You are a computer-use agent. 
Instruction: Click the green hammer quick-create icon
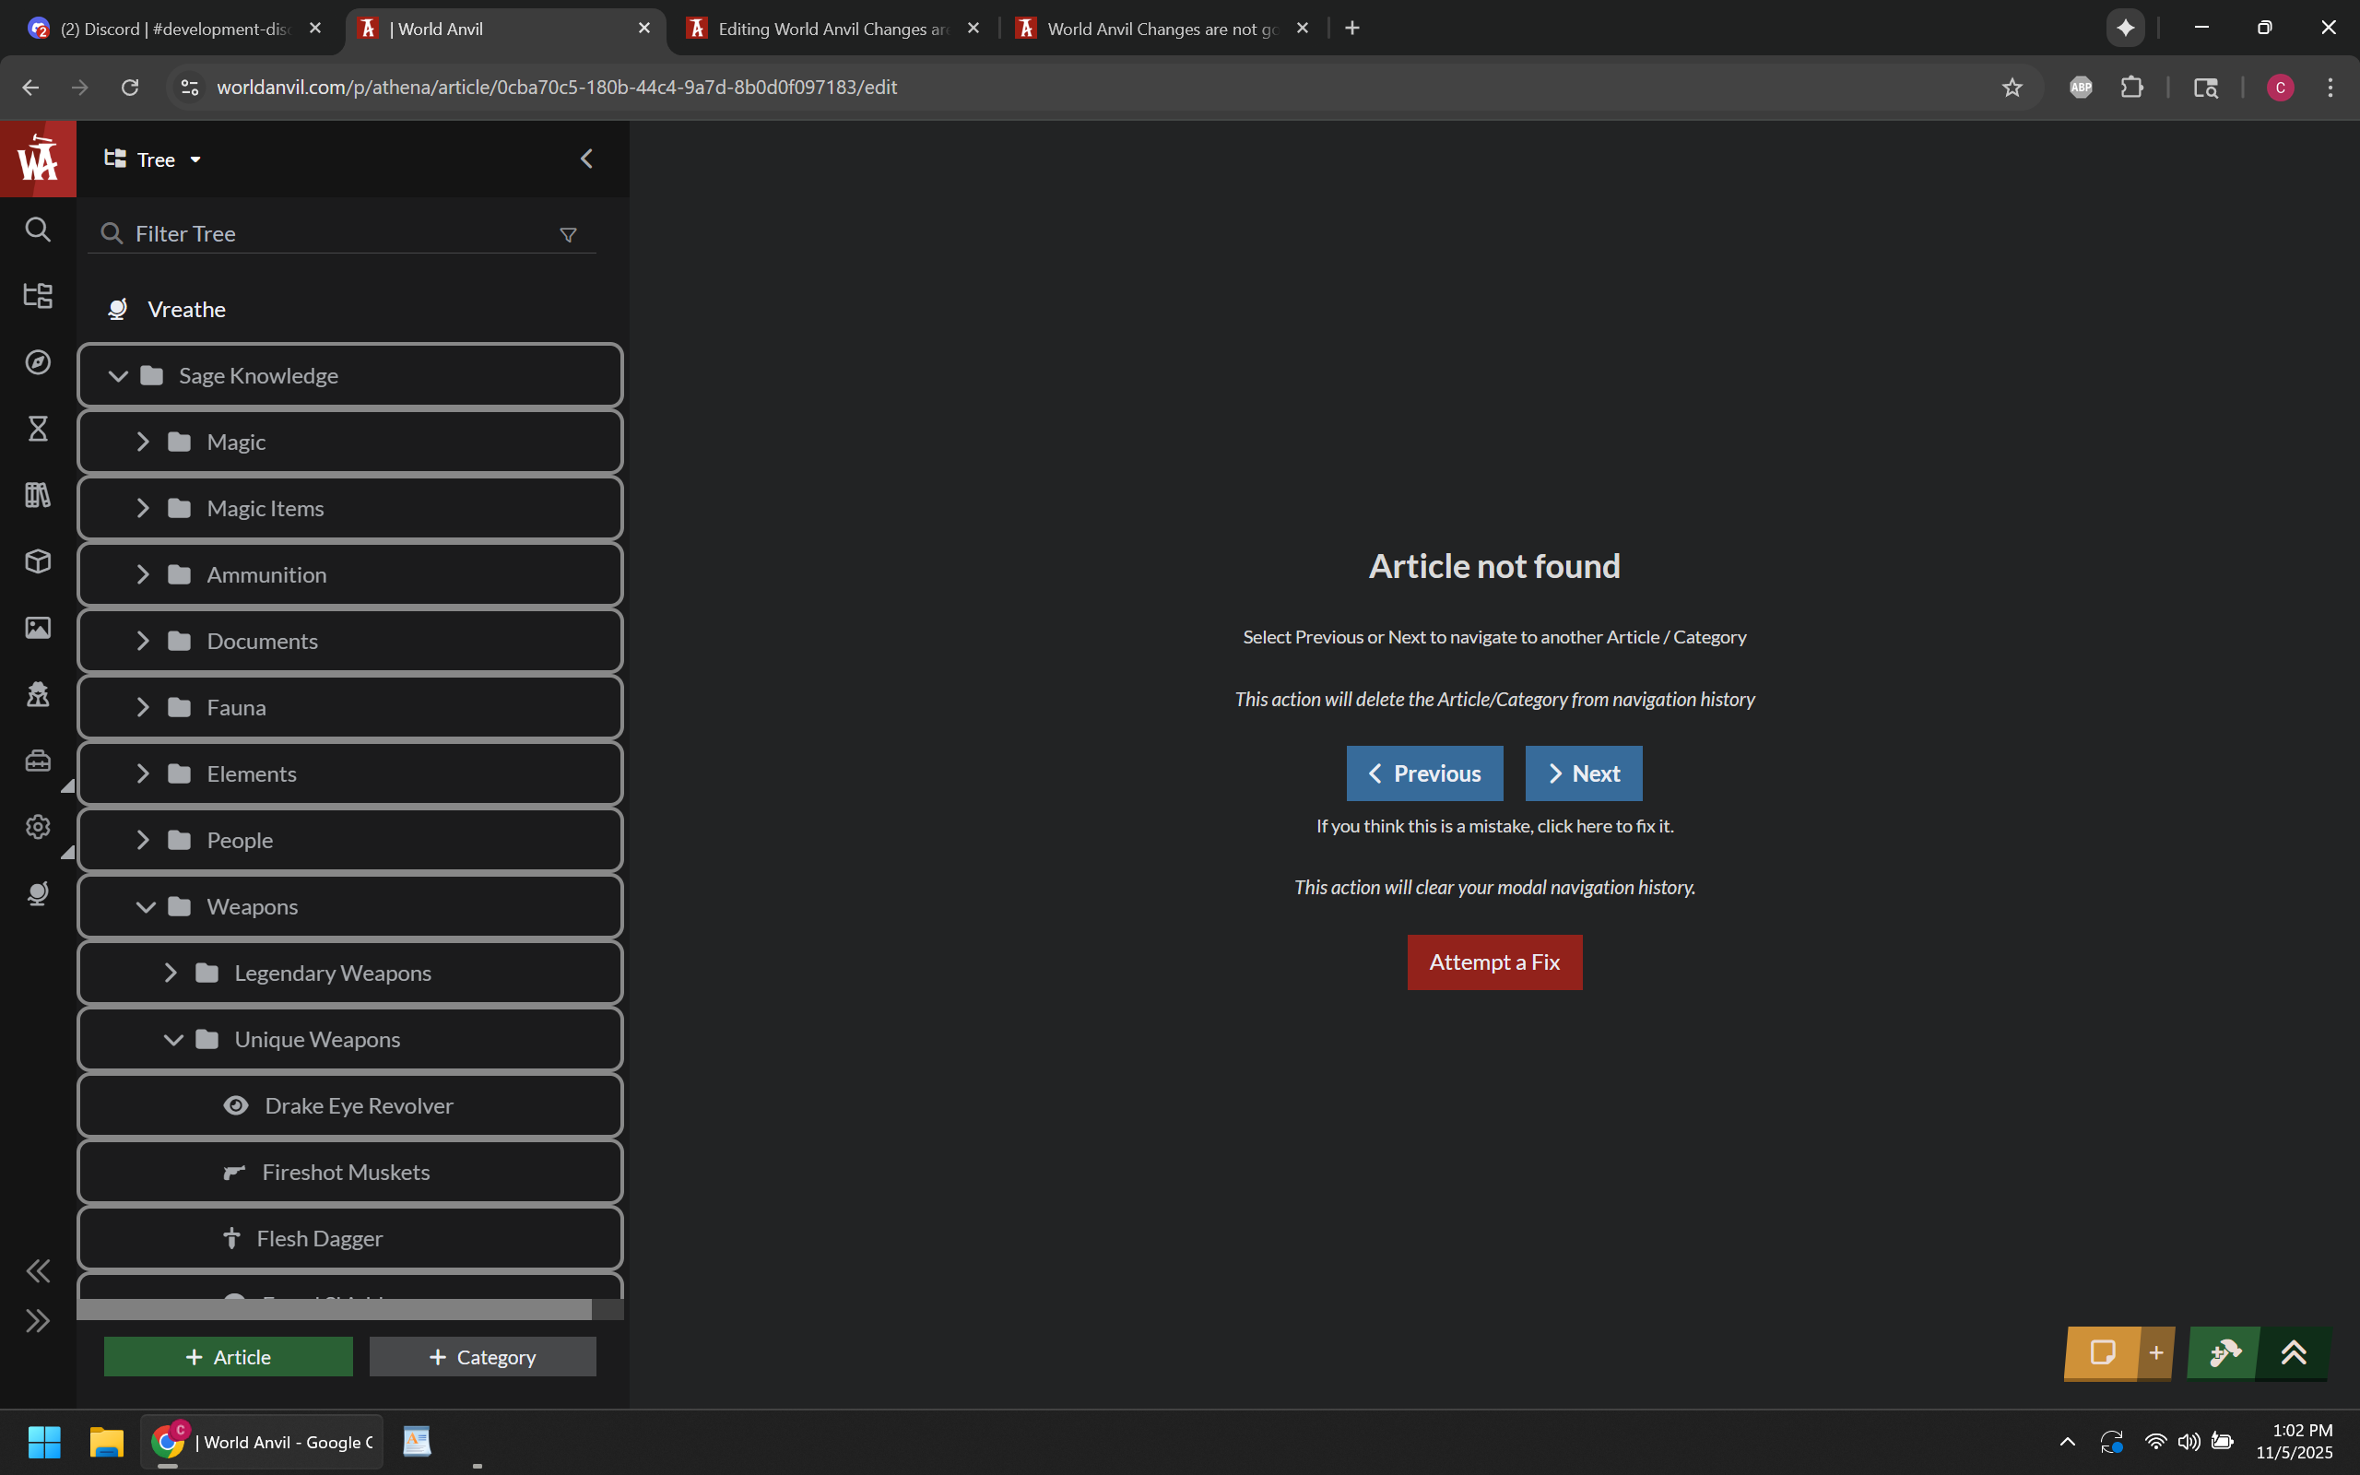(x=2224, y=1353)
